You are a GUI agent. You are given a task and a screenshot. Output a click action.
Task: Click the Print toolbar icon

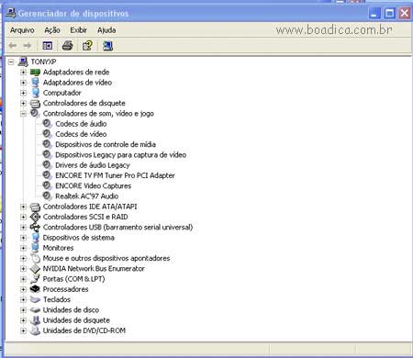(x=68, y=46)
